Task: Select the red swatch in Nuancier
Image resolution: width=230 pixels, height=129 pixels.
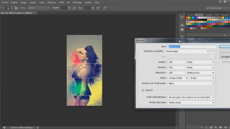Action: click(x=187, y=18)
